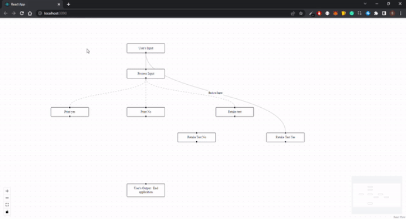Close the React App tab
This screenshot has height=219, width=406.
click(x=59, y=5)
